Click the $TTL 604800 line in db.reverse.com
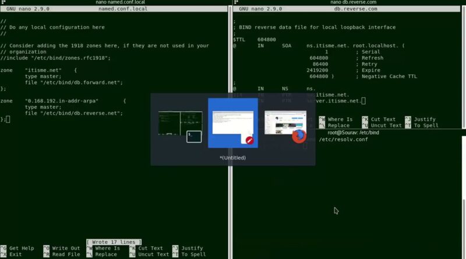The height and width of the screenshot is (259, 466). (x=255, y=40)
